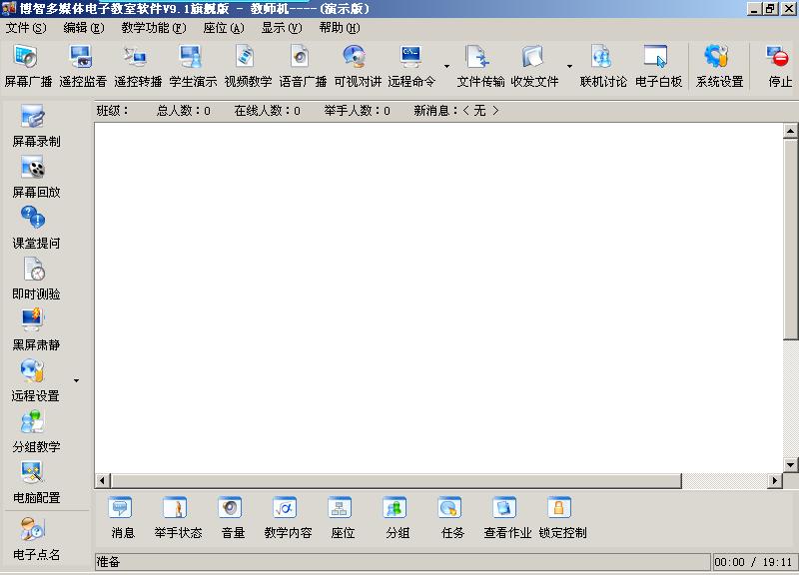This screenshot has height=575, width=799.
Task: Open 电子点名 electronic roll call
Action: click(x=35, y=539)
